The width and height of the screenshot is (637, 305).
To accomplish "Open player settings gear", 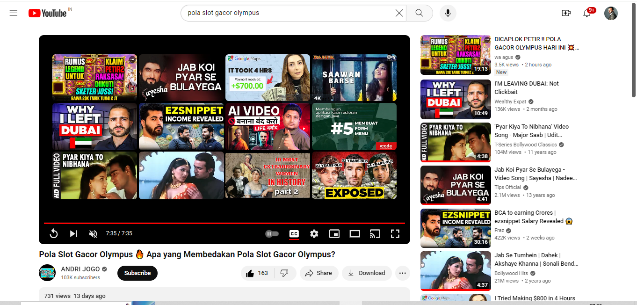I will point(314,233).
